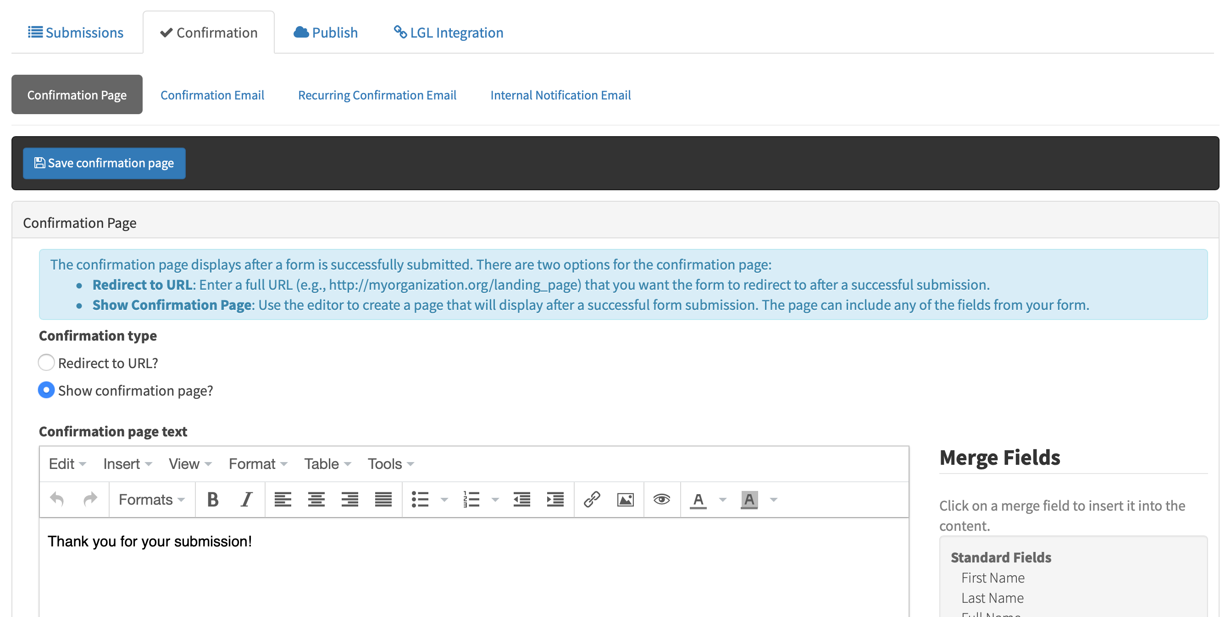The width and height of the screenshot is (1231, 617).
Task: Click the Italic formatting icon
Action: point(246,500)
